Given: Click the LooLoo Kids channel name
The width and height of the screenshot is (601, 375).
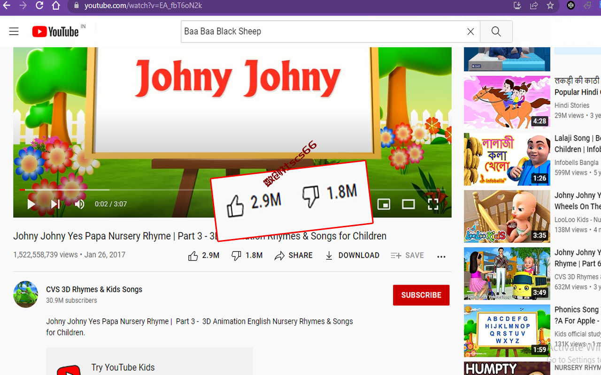Looking at the screenshot, I should (578, 220).
